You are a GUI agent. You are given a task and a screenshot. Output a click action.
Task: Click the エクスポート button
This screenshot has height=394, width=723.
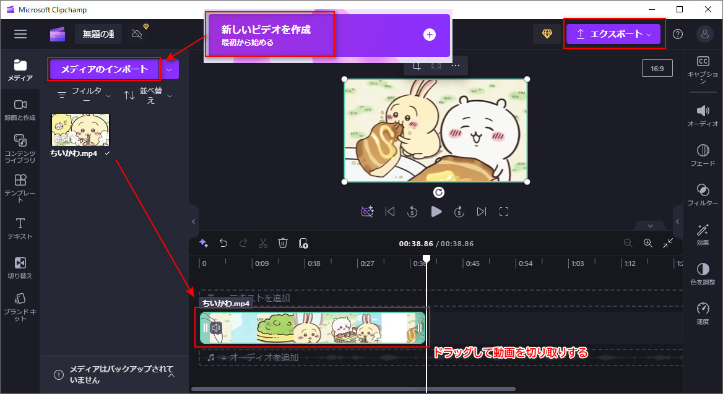coord(613,34)
